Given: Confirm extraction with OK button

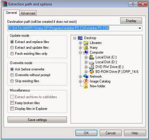Looking at the screenshot, I should coord(86,133).
